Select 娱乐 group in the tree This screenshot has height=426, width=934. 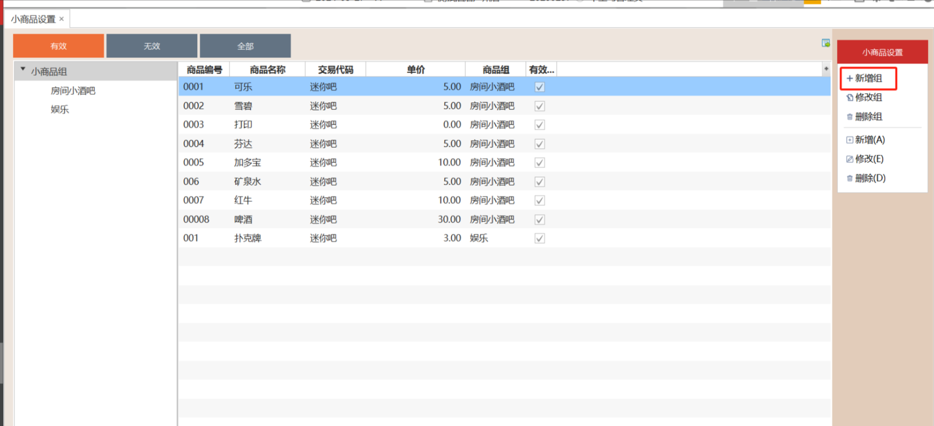[60, 109]
